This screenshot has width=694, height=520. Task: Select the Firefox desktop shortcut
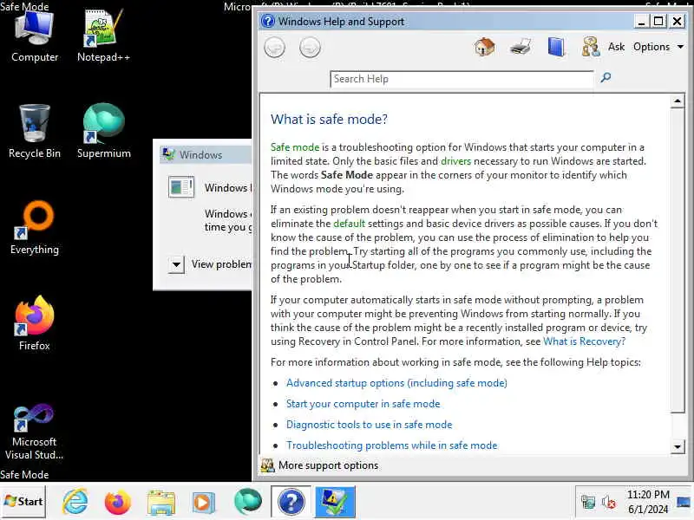35,323
